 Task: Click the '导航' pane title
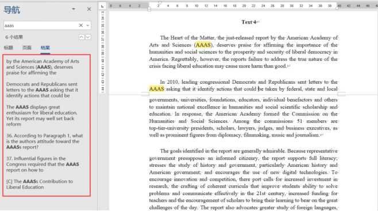[x=12, y=10]
